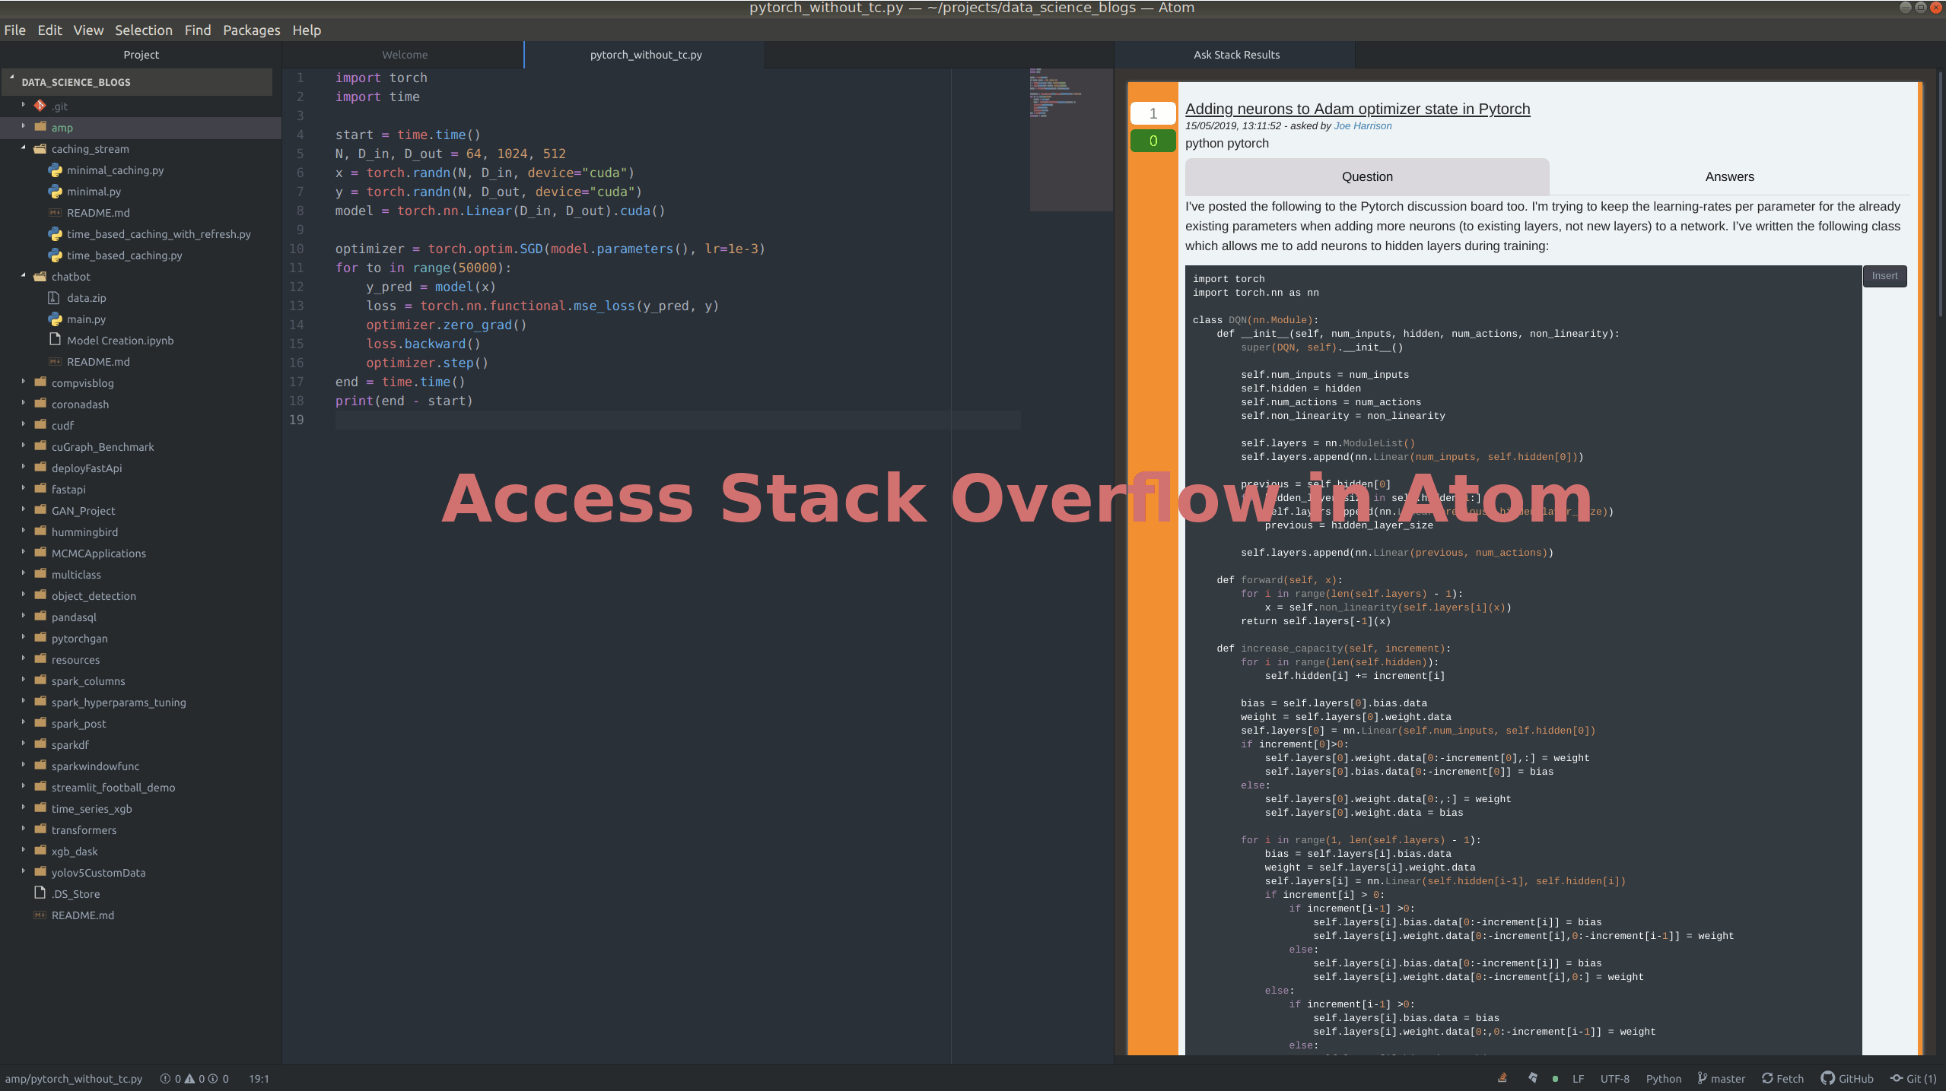
Task: Click the data.zip archive icon
Action: pyautogui.click(x=54, y=297)
